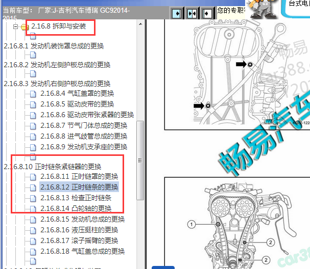Click page icon beside 2.16.8.4 气缸盖罩的更换
310x269 pixels.
click(x=33, y=94)
